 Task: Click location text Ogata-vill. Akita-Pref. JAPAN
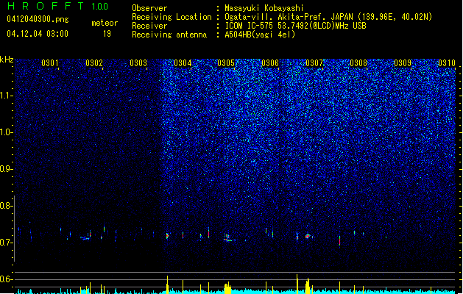(x=289, y=17)
